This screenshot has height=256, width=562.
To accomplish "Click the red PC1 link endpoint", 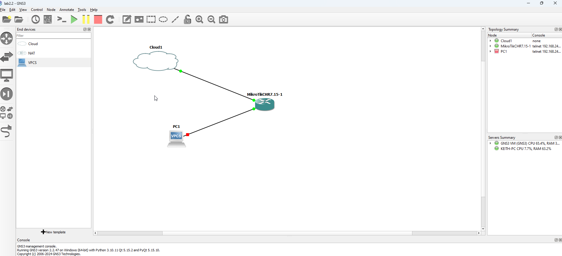I will [x=188, y=135].
